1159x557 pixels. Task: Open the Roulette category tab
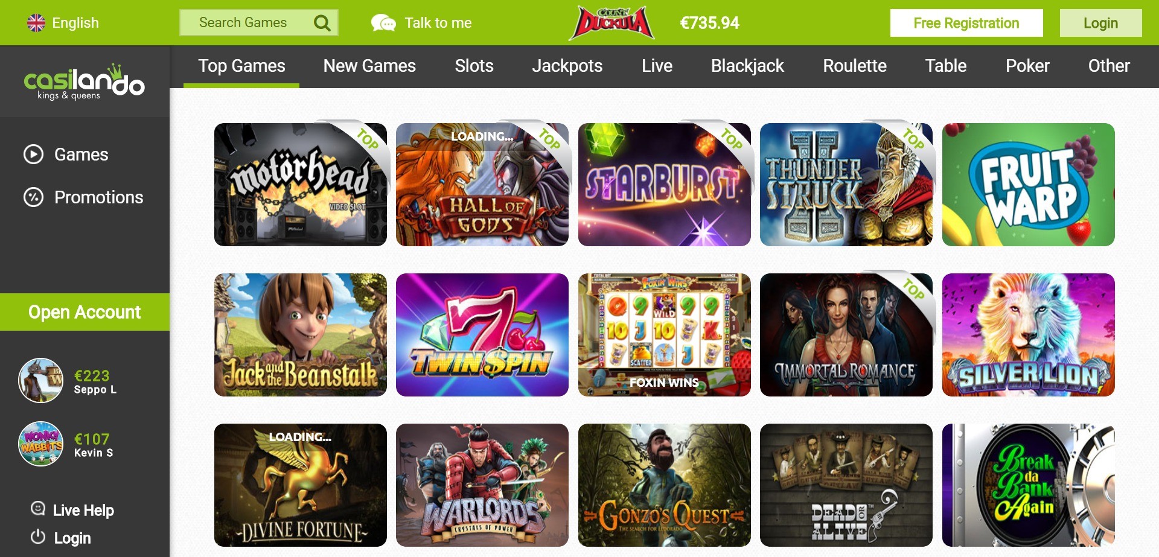(855, 66)
